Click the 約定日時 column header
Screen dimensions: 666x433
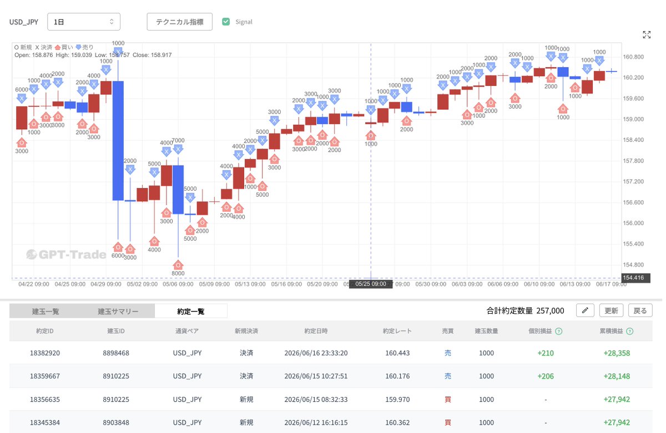click(x=315, y=331)
